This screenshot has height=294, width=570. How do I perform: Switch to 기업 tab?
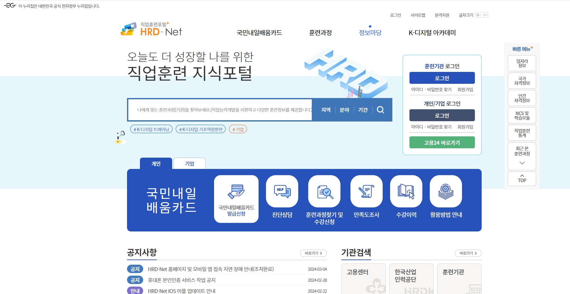pyautogui.click(x=190, y=163)
